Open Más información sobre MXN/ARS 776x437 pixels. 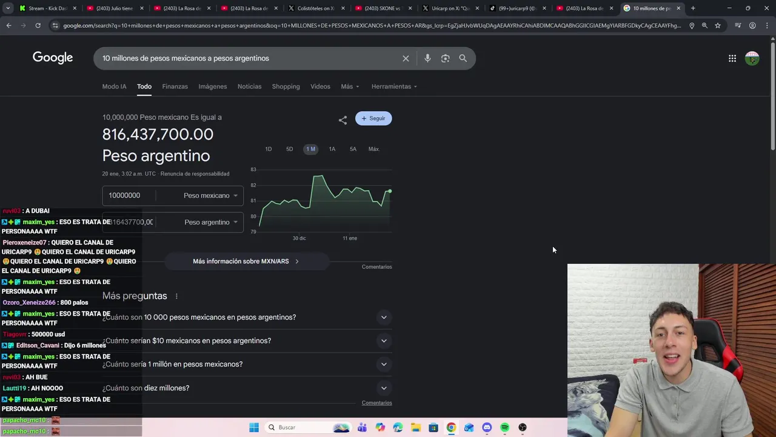point(246,261)
